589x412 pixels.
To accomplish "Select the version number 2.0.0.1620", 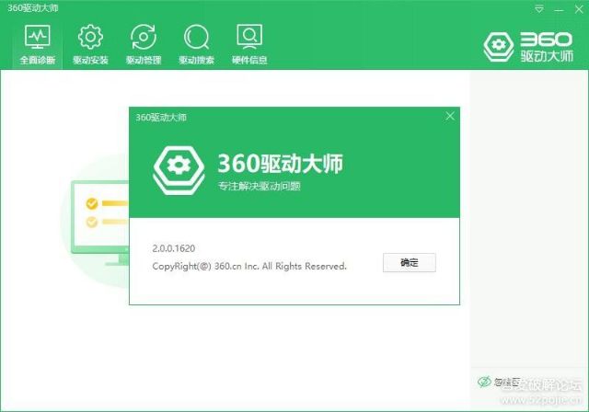I will point(174,248).
